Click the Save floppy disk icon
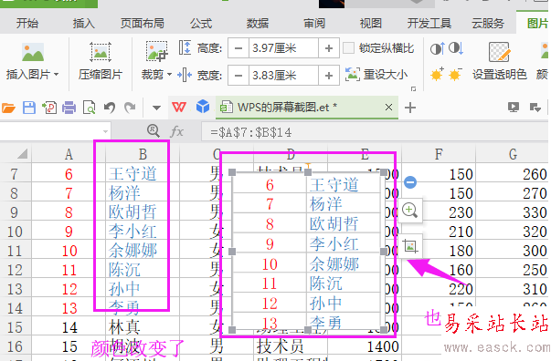This screenshot has height=361, width=551. coord(29,108)
